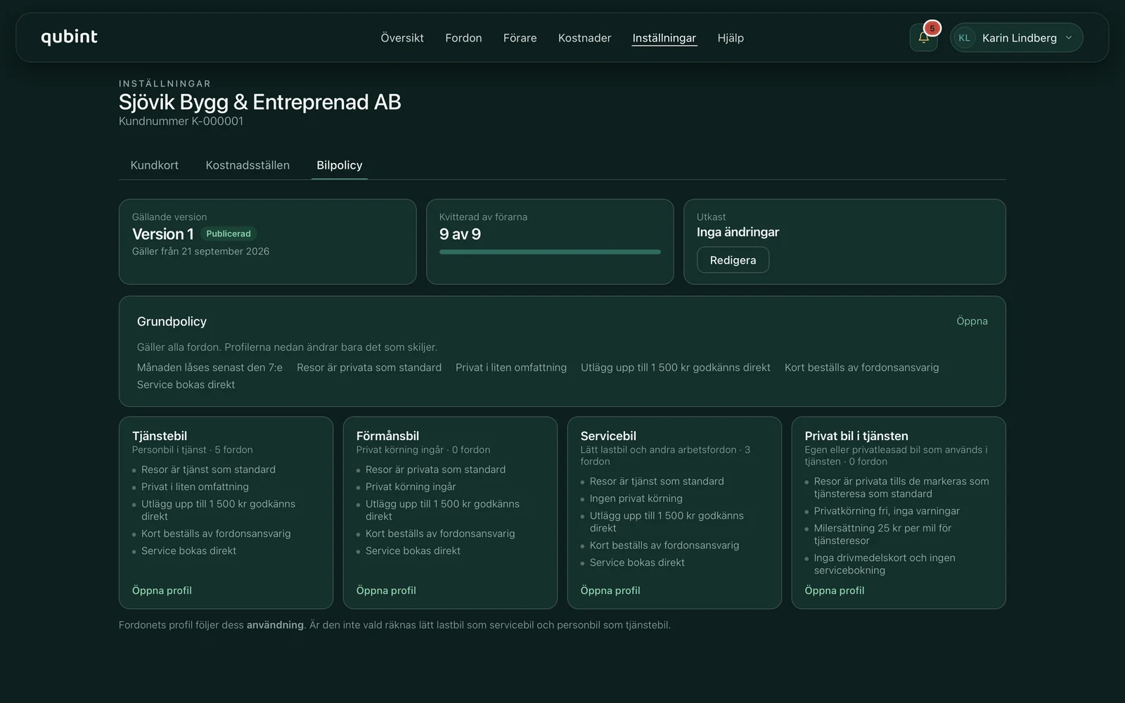Expand the Karin Lindberg account chevron
This screenshot has width=1125, height=703.
point(1069,38)
